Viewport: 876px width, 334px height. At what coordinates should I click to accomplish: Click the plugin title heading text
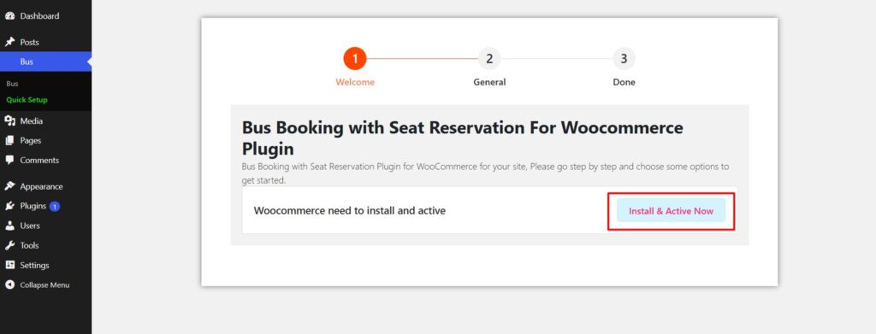click(463, 138)
